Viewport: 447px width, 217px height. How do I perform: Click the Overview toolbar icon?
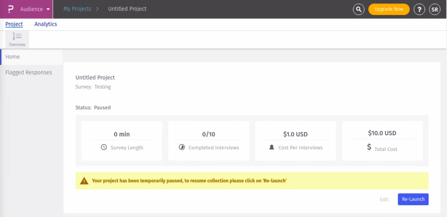(17, 39)
